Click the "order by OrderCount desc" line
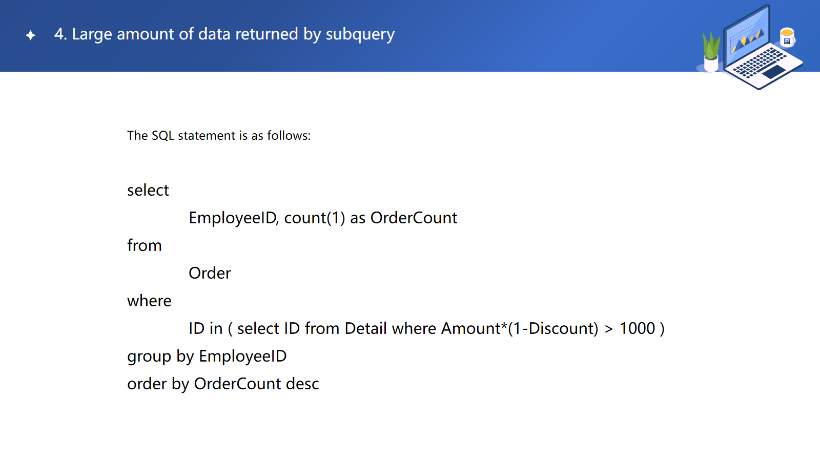Image resolution: width=820 pixels, height=461 pixels. pos(223,384)
